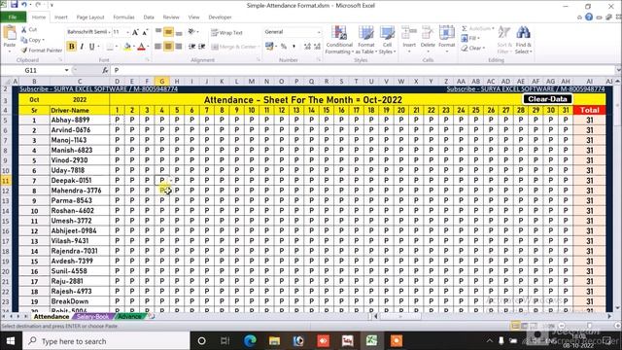
Task: Open the File tab
Action: click(13, 17)
